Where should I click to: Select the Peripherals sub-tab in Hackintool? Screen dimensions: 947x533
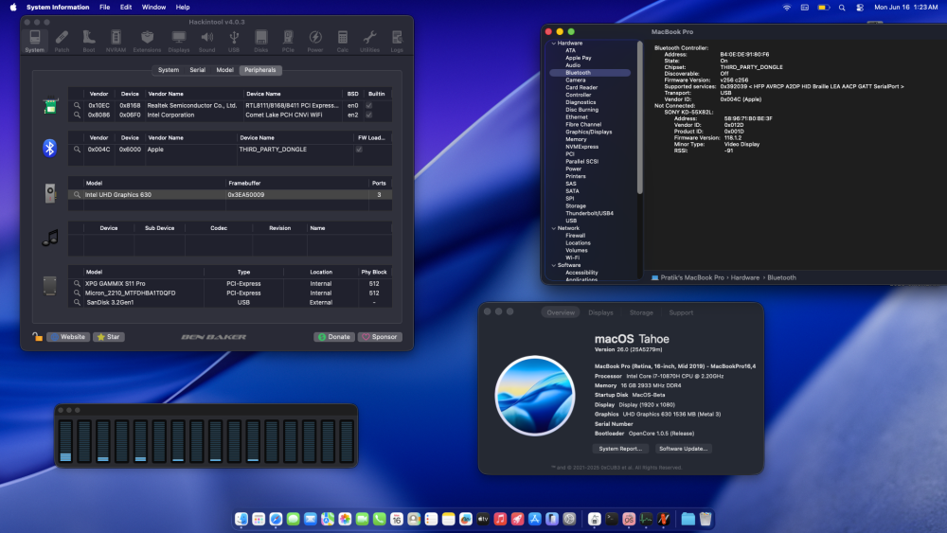(x=260, y=70)
